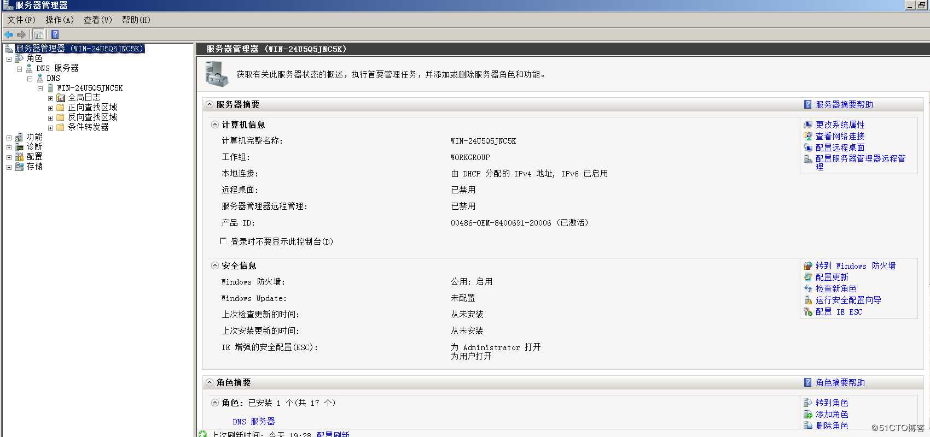Collapse the 计算机信息 section
The image size is (930, 437).
pos(215,125)
